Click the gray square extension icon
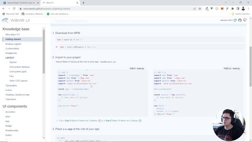The height and width of the screenshot is (142, 252). point(217,9)
